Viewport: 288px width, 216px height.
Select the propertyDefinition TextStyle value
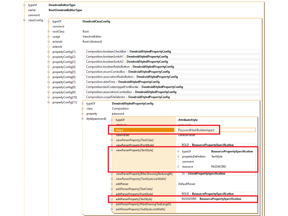click(x=217, y=157)
